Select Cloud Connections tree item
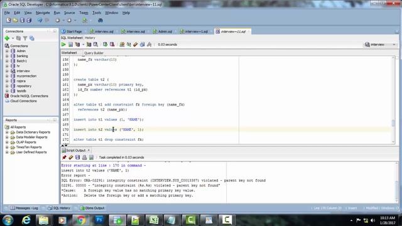The image size is (402, 226). pyautogui.click(x=21, y=101)
